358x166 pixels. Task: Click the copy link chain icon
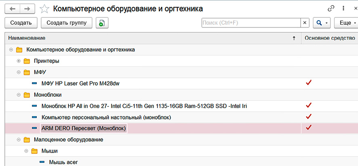[x=331, y=9]
